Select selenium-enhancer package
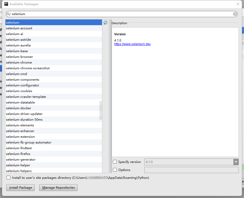The image size is (244, 198). tap(54, 131)
